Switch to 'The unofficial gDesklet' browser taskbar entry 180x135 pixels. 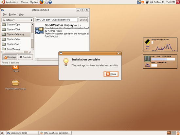pos(55,133)
